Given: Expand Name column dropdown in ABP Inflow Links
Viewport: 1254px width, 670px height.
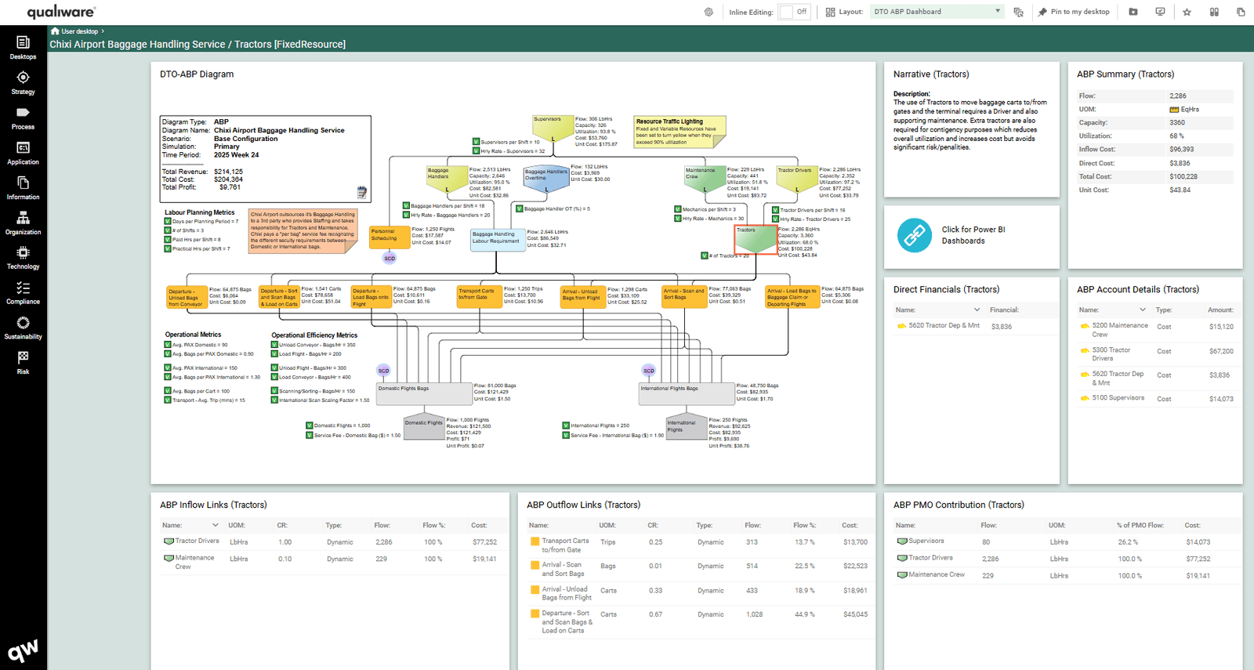Looking at the screenshot, I should click(215, 525).
